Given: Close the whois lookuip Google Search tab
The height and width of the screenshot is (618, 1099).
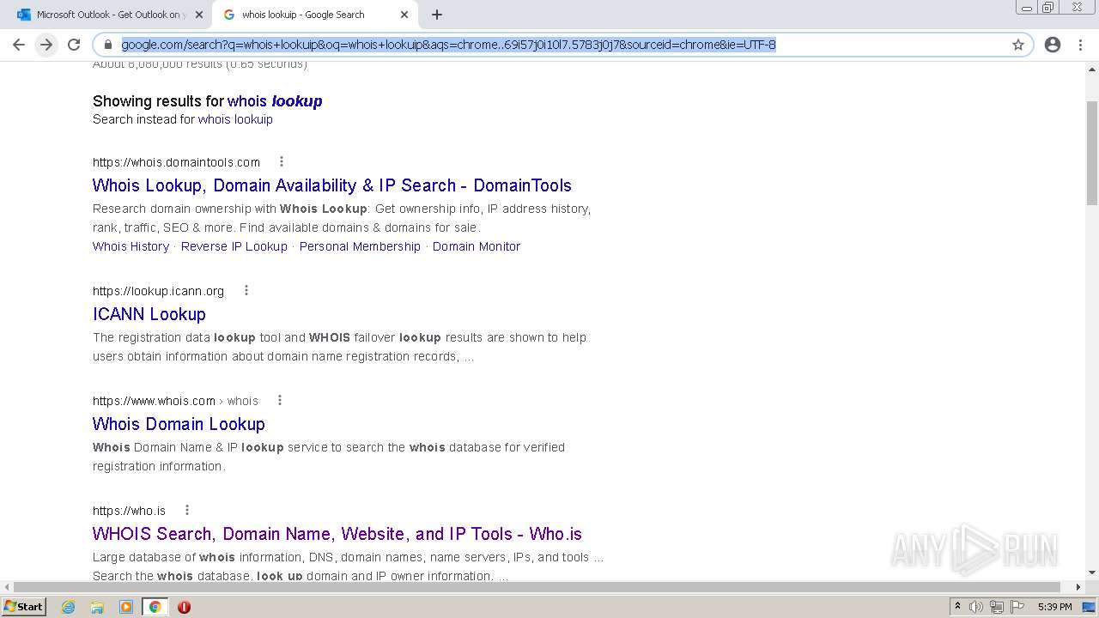Looking at the screenshot, I should pyautogui.click(x=404, y=15).
